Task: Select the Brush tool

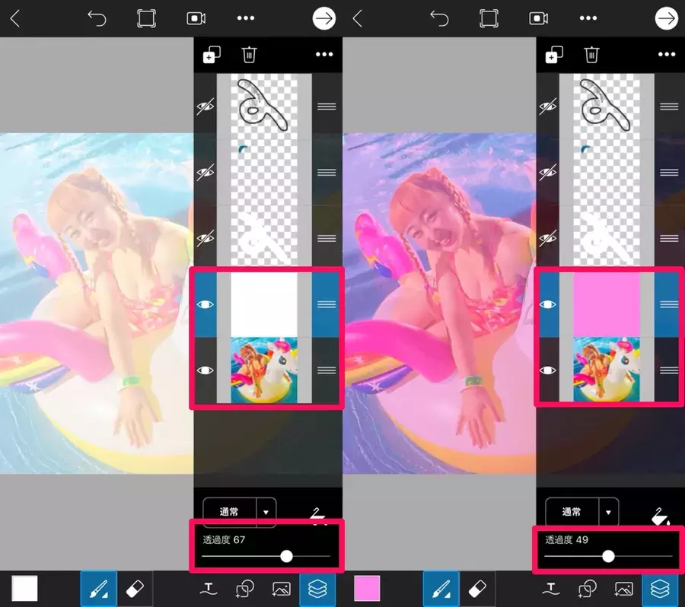Action: (x=97, y=588)
